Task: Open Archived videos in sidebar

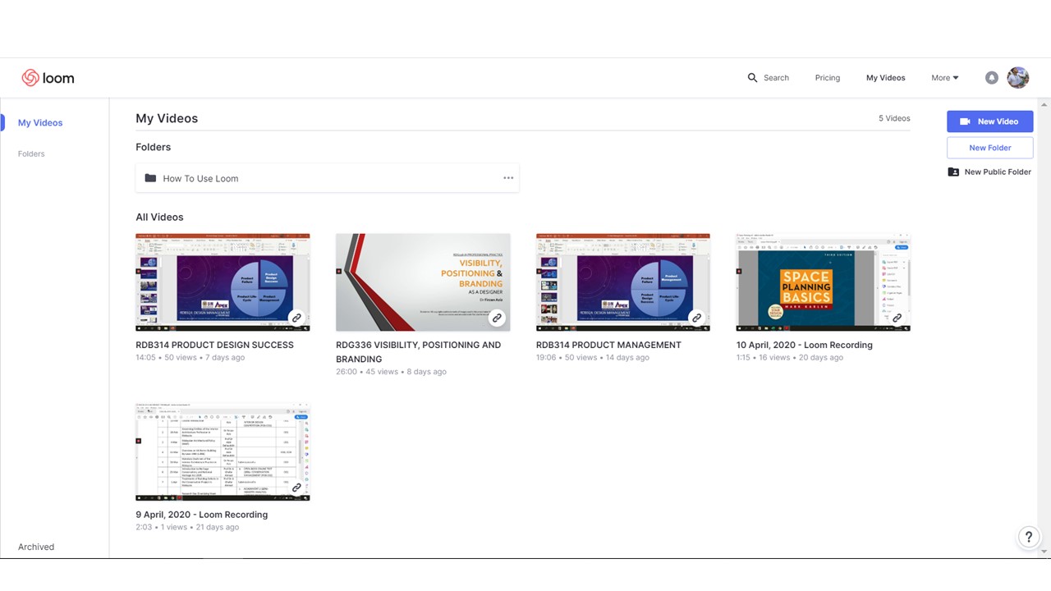Action: click(x=36, y=547)
